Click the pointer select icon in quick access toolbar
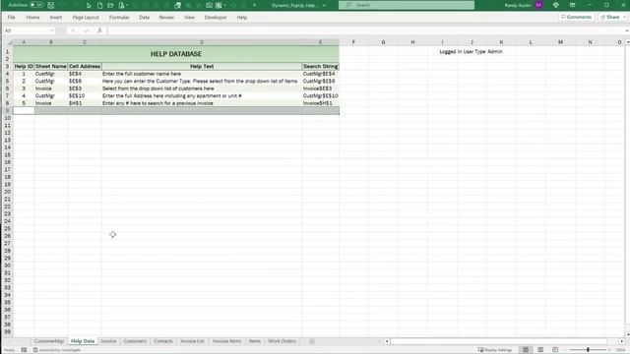The width and height of the screenshot is (630, 354). (x=89, y=5)
